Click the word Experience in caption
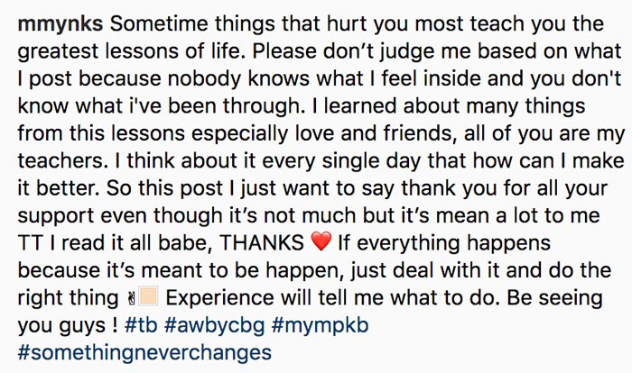 (x=220, y=299)
